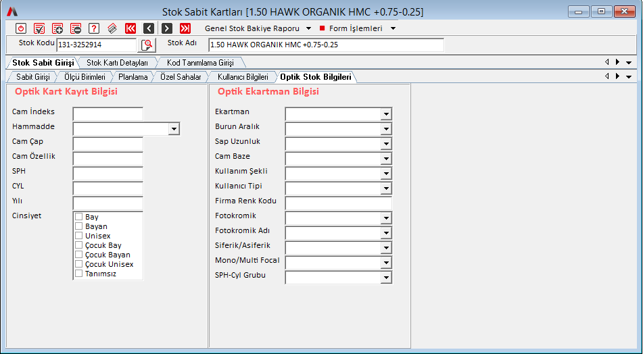643x354 pixels.
Task: Jump to last record icon
Action: tap(185, 28)
